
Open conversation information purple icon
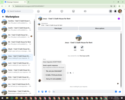click(119, 19)
